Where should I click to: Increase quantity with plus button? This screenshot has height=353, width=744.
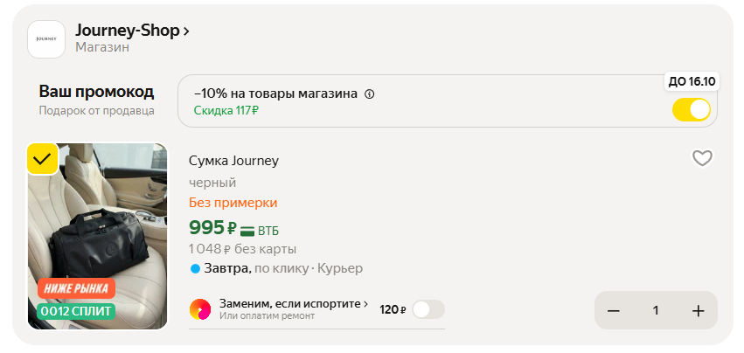pyautogui.click(x=698, y=311)
